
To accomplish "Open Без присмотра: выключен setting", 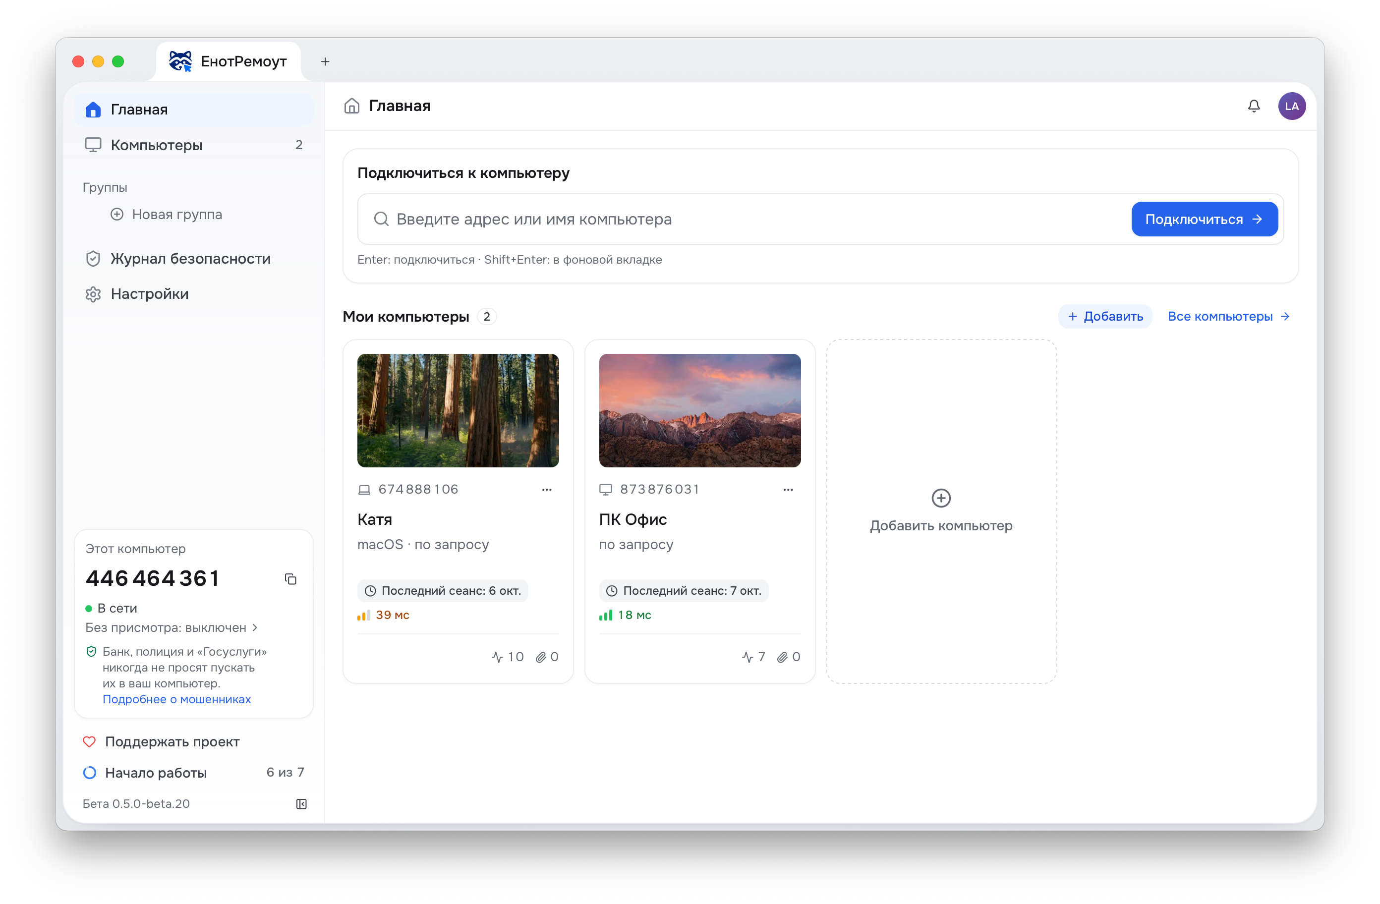I will (x=172, y=627).
